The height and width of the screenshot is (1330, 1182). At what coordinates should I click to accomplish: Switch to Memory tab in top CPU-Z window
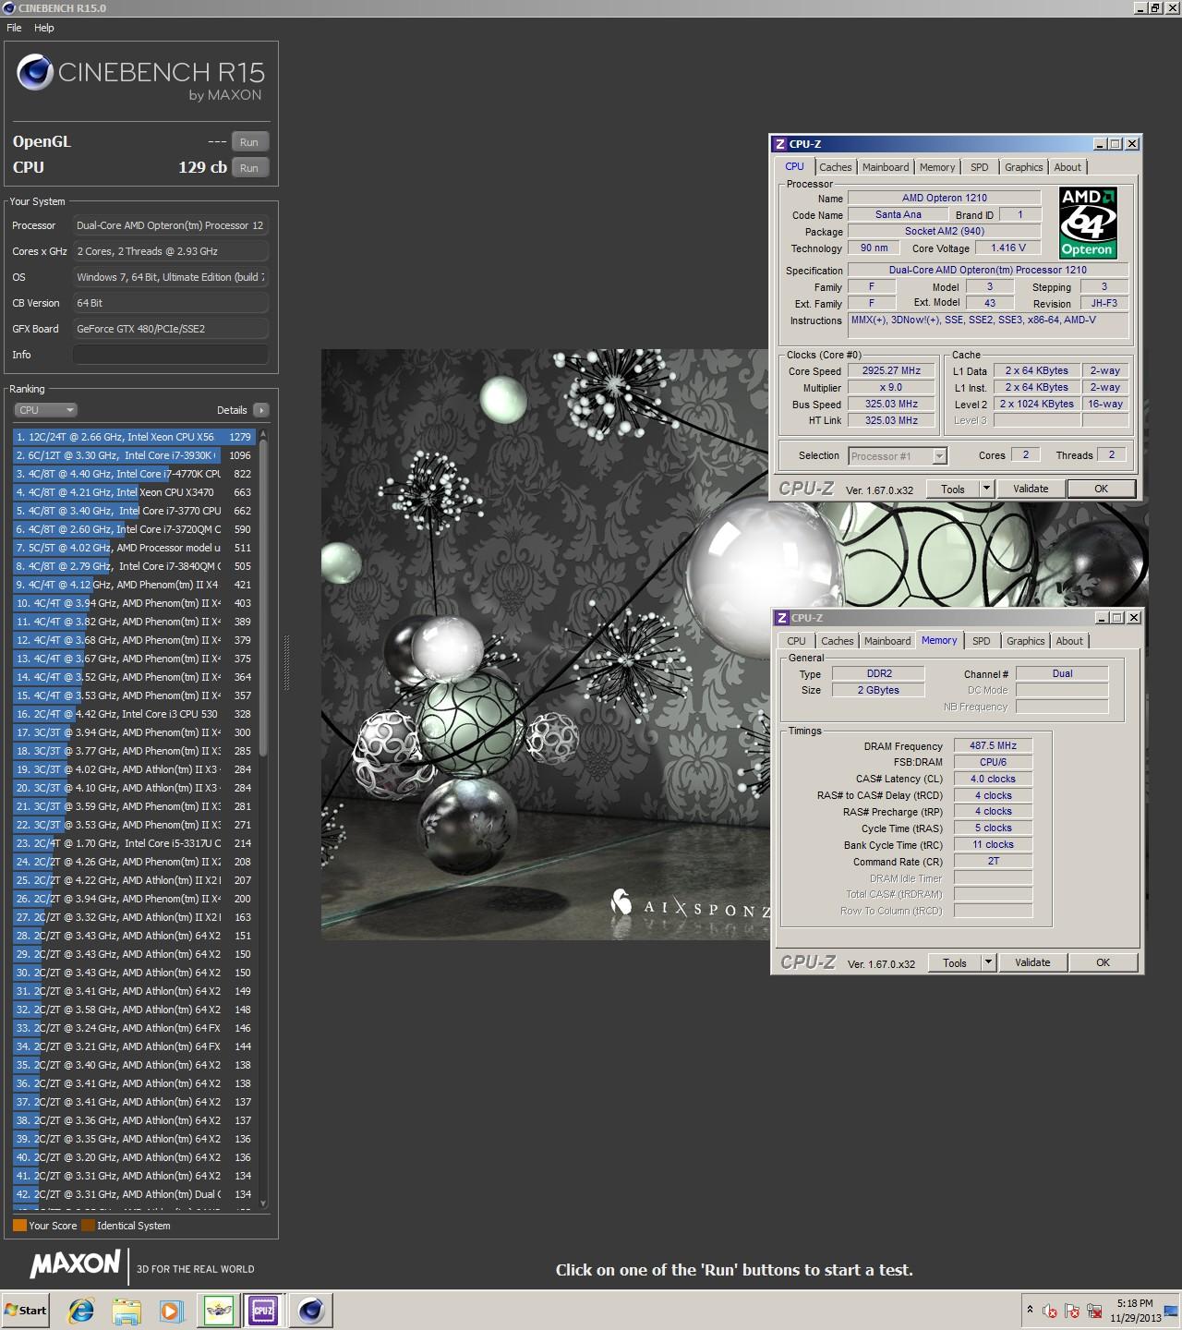pos(937,167)
